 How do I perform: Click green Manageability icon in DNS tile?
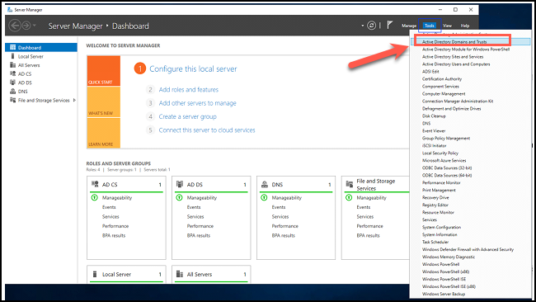[264, 197]
